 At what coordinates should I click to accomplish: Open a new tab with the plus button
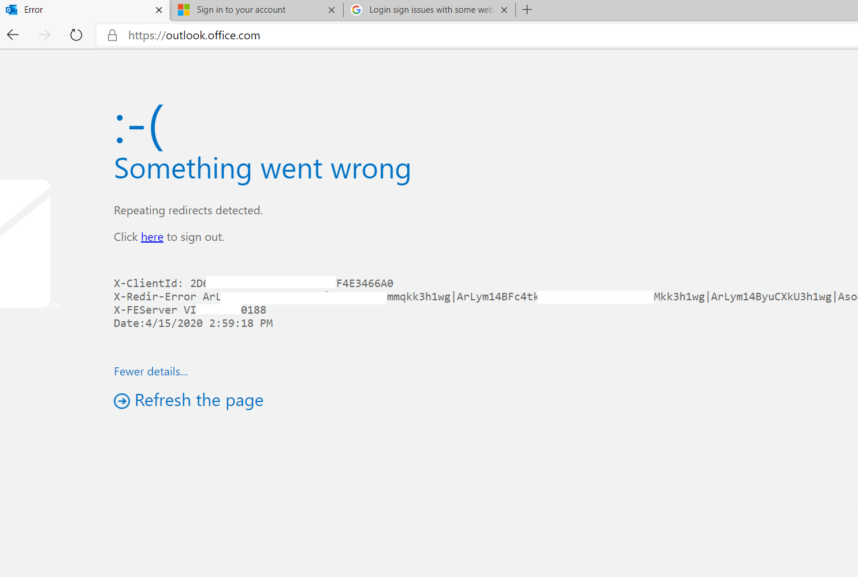pyautogui.click(x=527, y=10)
